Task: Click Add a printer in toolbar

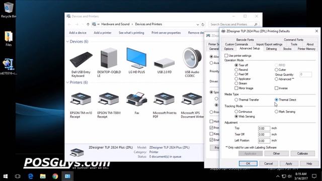Action: tap(103, 33)
